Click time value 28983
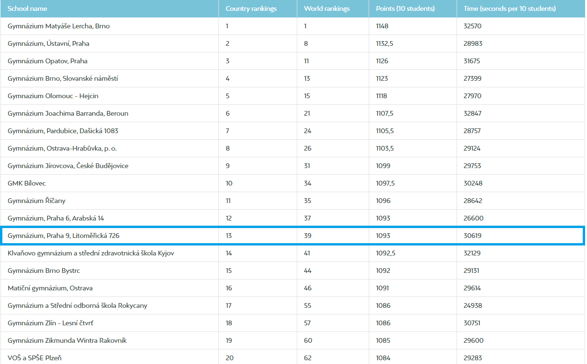587x364 pixels. [473, 43]
